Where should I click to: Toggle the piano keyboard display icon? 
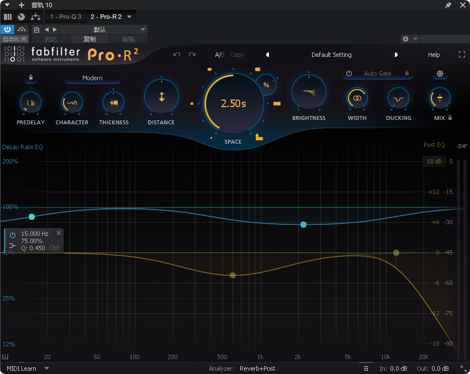(x=6, y=357)
